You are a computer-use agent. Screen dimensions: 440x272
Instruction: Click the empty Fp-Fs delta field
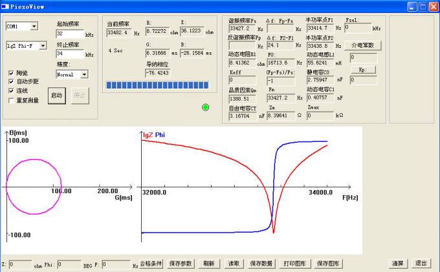281,28
